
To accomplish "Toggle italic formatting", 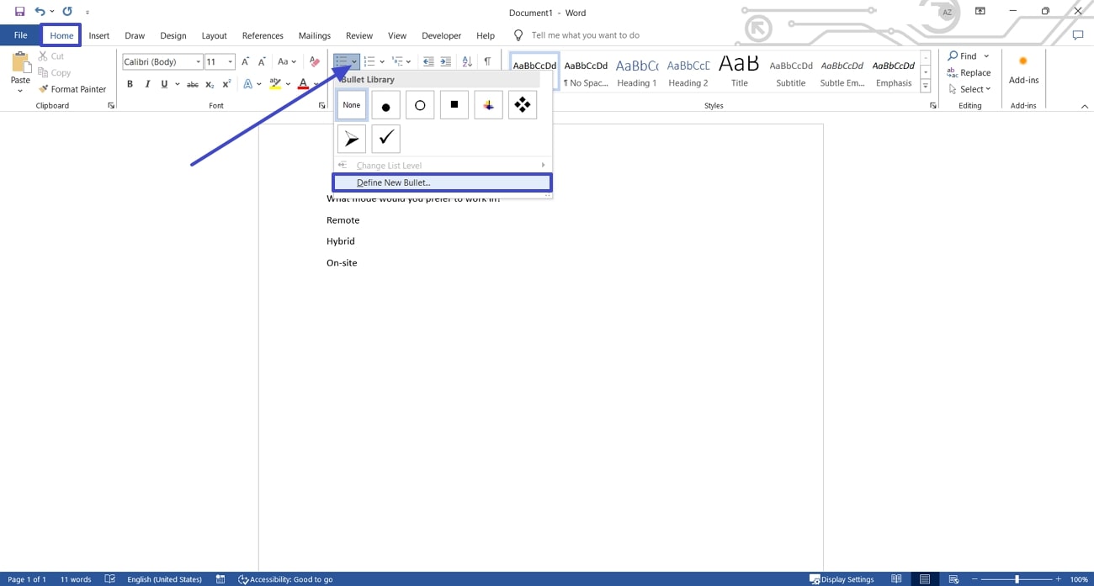I will point(147,83).
